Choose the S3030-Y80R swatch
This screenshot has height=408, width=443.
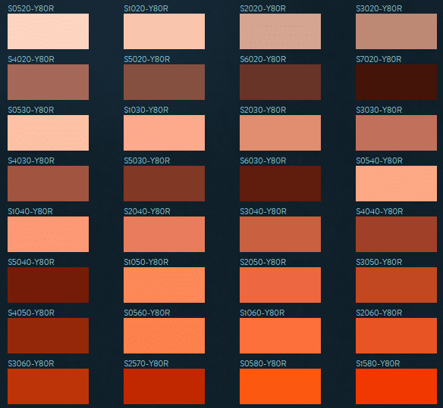pos(397,132)
